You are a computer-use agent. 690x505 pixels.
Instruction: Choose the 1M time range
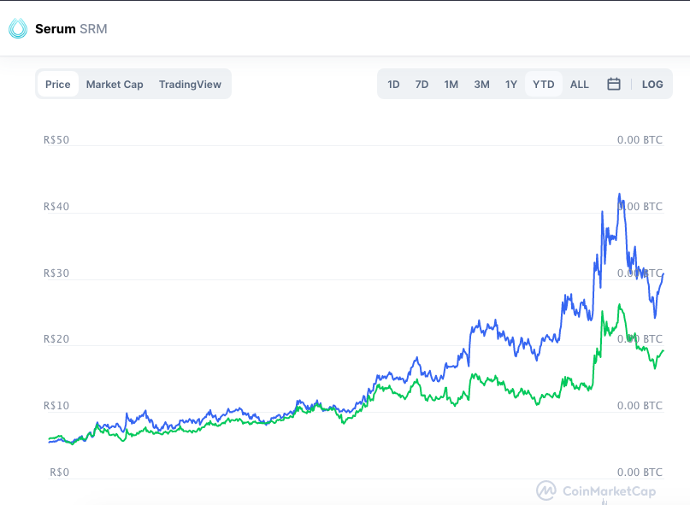451,84
